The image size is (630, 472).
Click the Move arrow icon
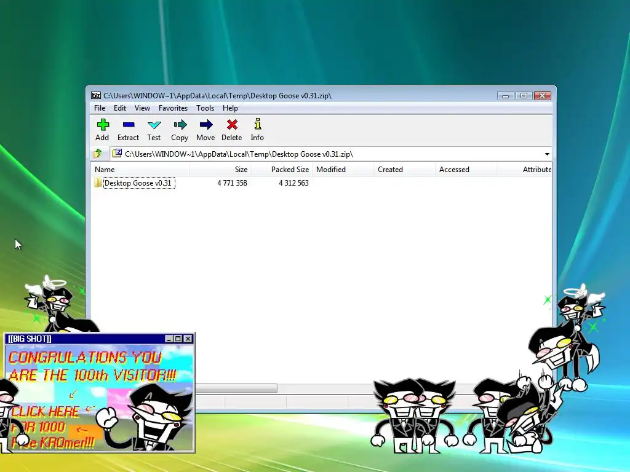coord(206,125)
